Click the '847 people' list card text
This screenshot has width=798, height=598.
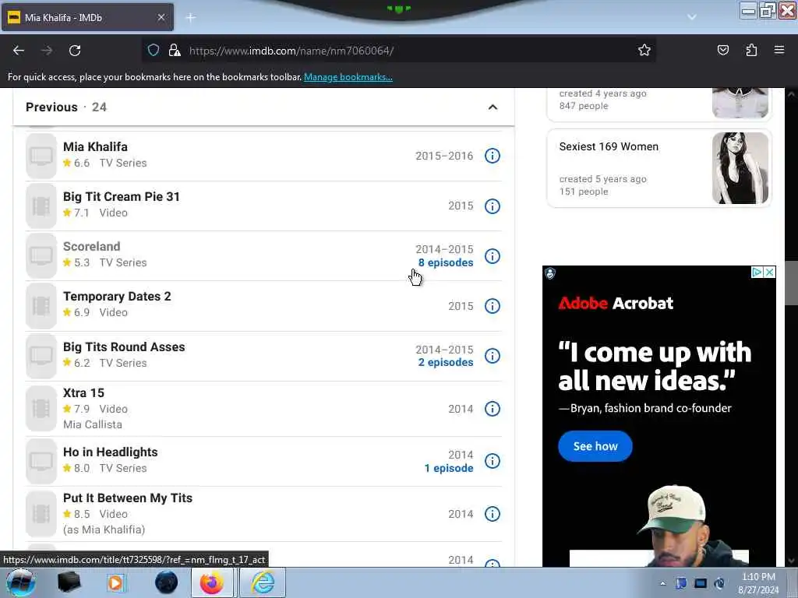(583, 106)
